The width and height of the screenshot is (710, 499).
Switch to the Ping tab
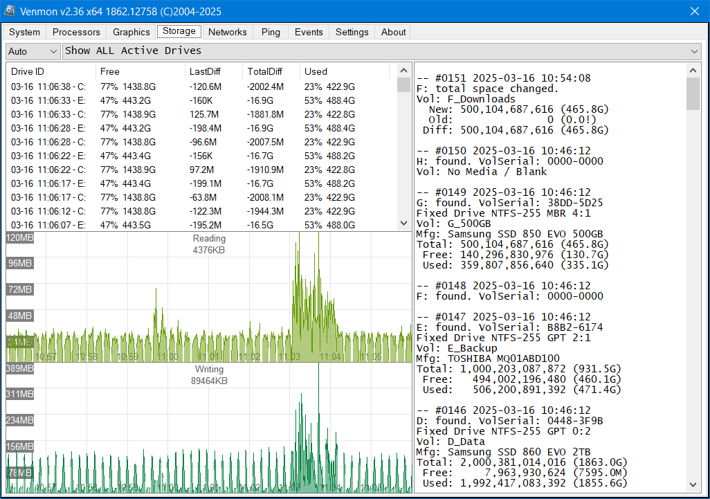tap(271, 32)
